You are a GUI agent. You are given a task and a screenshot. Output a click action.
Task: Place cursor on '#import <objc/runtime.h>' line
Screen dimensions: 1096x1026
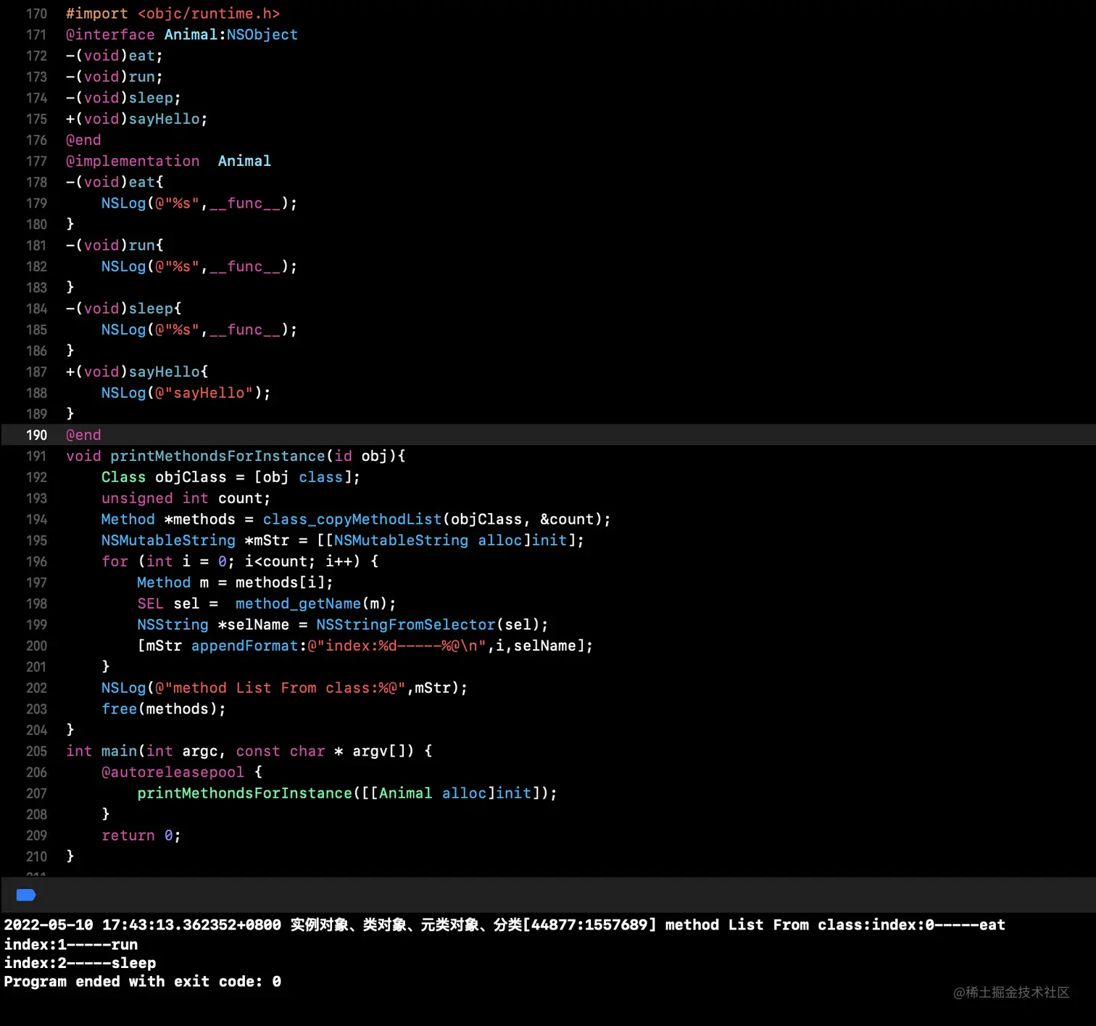[173, 14]
